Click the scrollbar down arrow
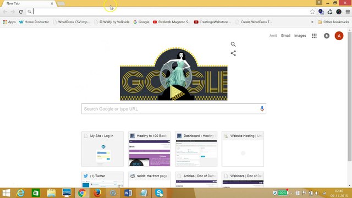Screen dimensions: 352x198 (350, 185)
